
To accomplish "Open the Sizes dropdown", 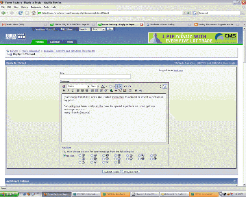I will click(x=94, y=86).
